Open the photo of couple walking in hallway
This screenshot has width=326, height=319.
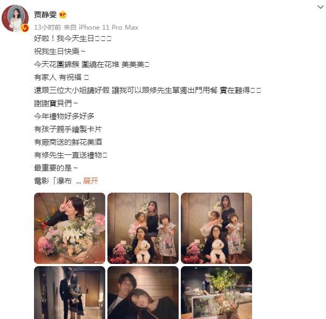point(70,293)
